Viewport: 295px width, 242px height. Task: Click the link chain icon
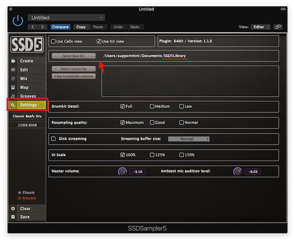(277, 27)
